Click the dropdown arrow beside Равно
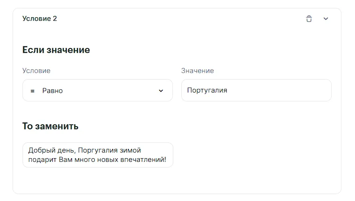Screen dimensions: 355x201 161,91
